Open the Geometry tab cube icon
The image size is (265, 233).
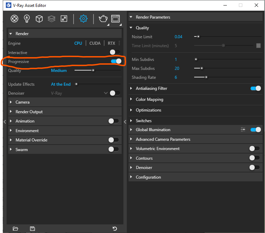click(39, 19)
